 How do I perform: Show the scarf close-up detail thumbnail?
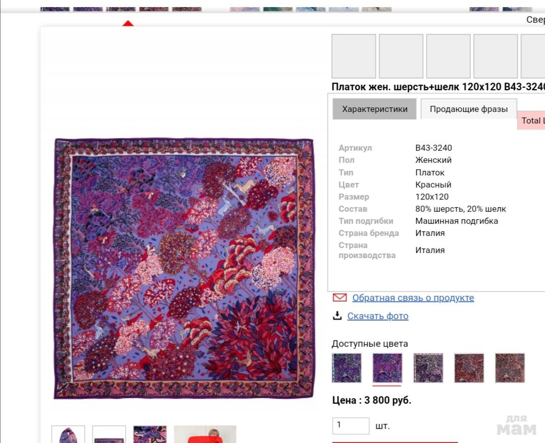[x=150, y=434]
